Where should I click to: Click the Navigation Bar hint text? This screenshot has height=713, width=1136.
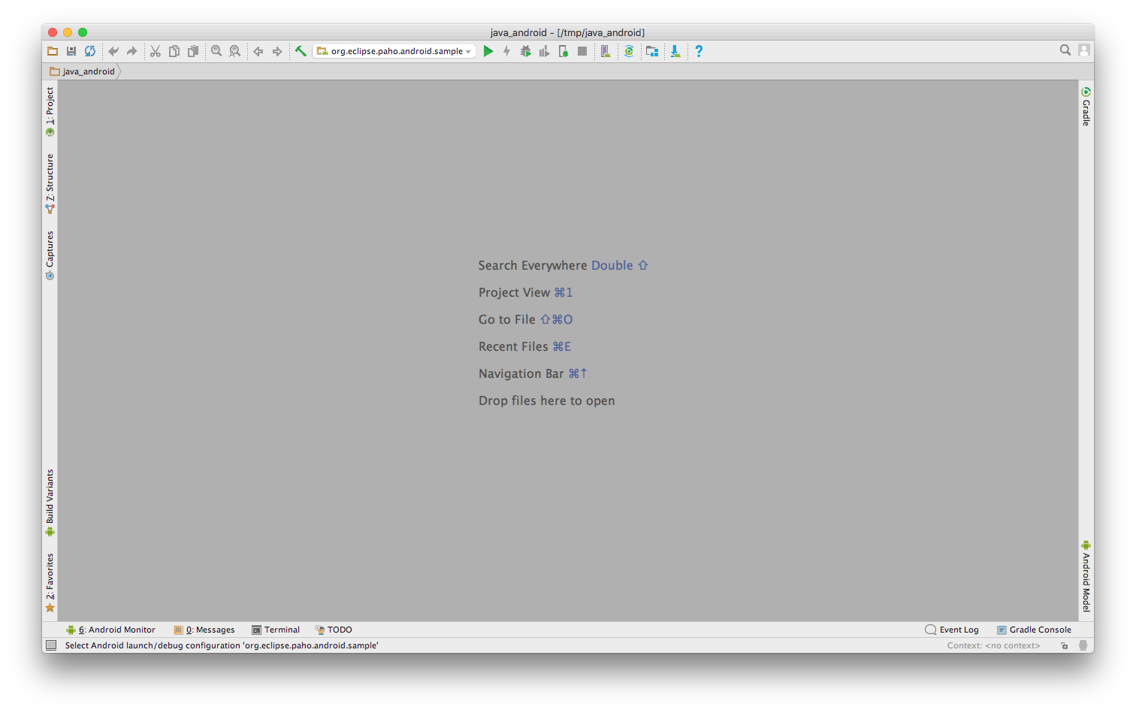(533, 373)
